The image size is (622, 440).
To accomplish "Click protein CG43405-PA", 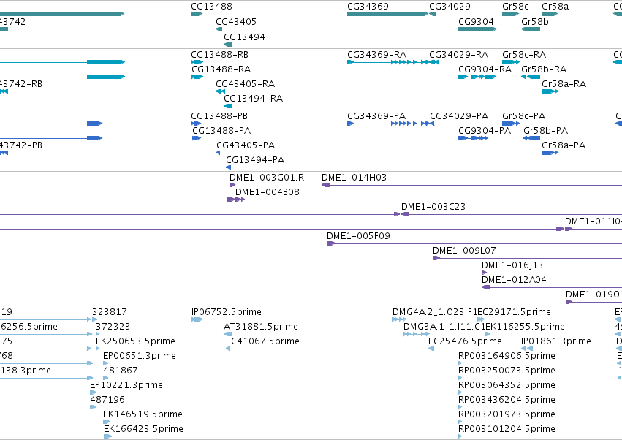I will click(x=246, y=145).
